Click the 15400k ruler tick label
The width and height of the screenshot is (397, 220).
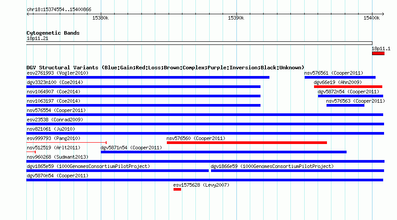coord(372,18)
